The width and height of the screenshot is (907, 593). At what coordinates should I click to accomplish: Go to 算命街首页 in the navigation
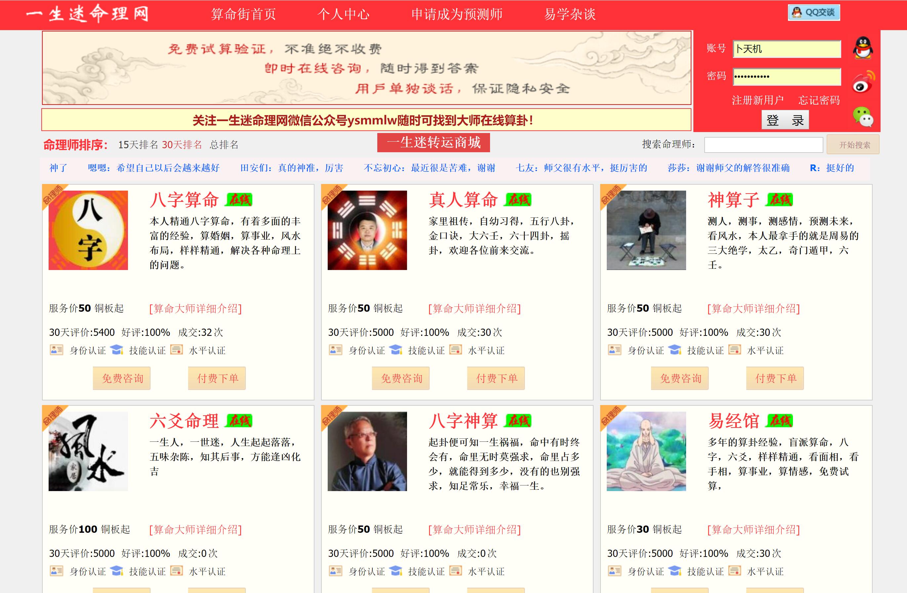pos(243,15)
